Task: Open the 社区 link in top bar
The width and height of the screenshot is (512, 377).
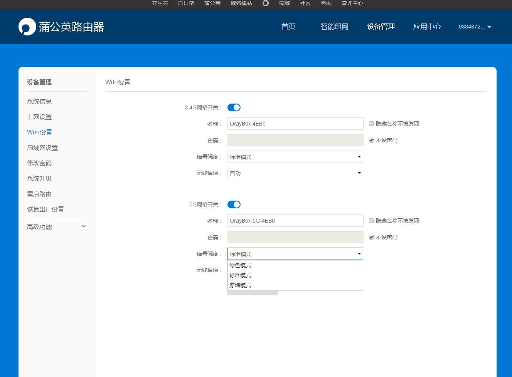Action: click(x=305, y=3)
